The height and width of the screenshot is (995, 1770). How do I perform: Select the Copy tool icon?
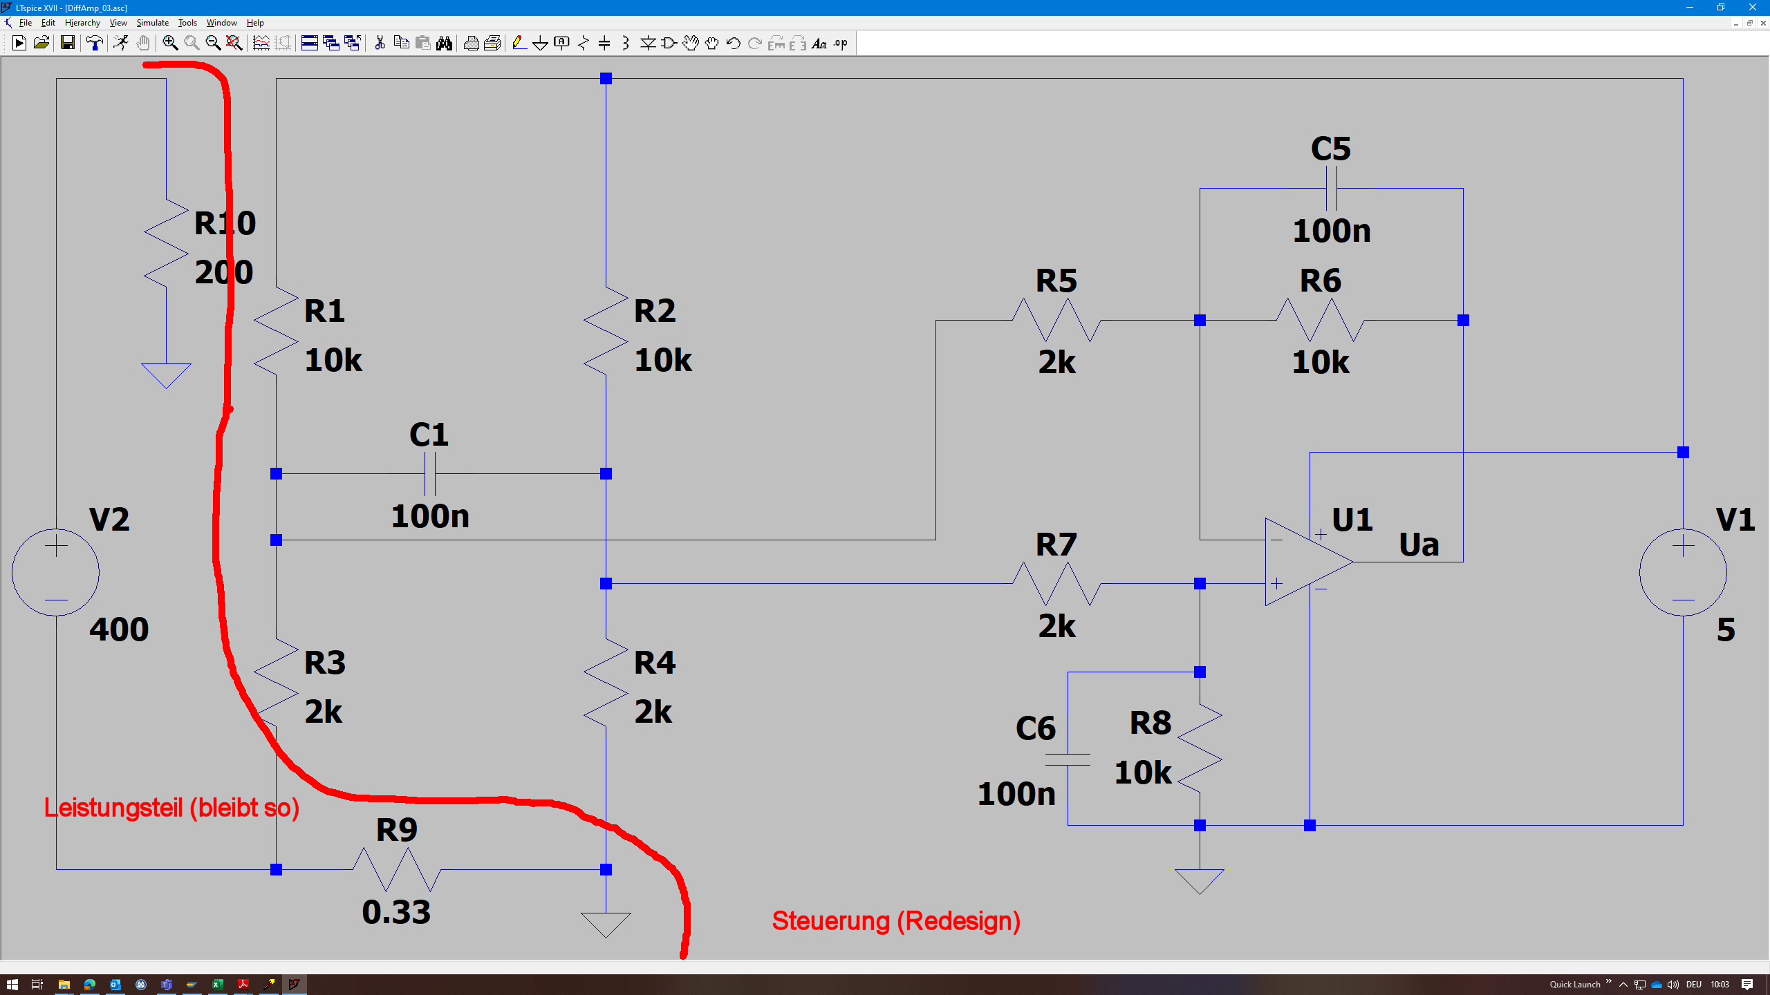coord(401,44)
